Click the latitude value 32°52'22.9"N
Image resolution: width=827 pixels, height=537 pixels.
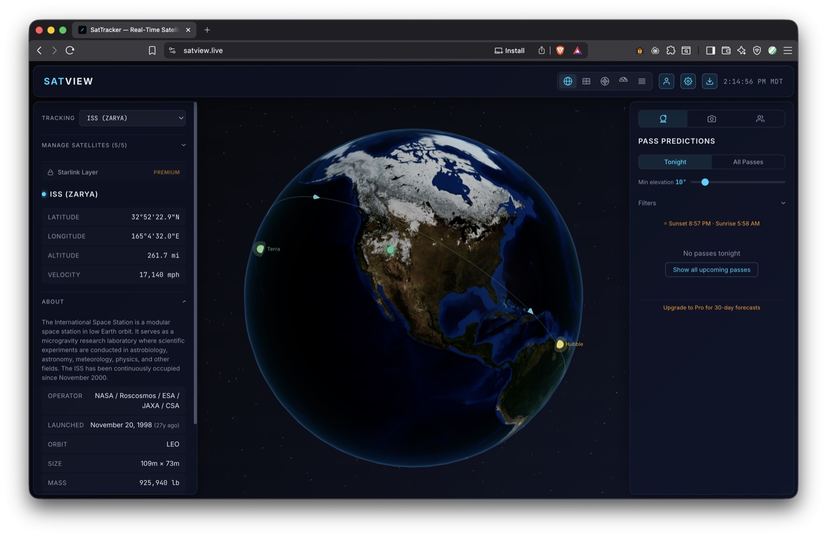[x=155, y=217]
